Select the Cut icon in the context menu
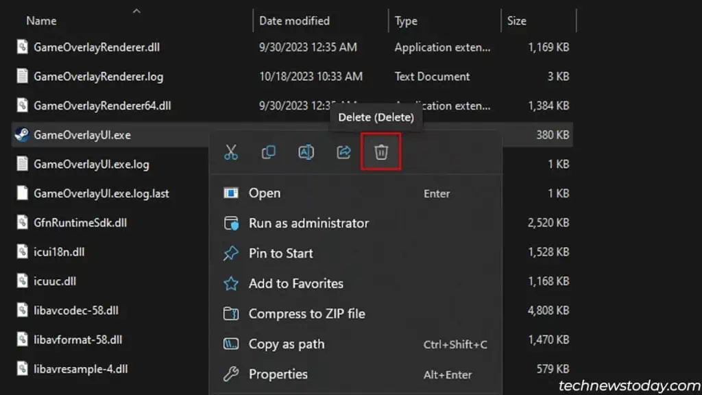Image resolution: width=702 pixels, height=395 pixels. click(x=231, y=152)
